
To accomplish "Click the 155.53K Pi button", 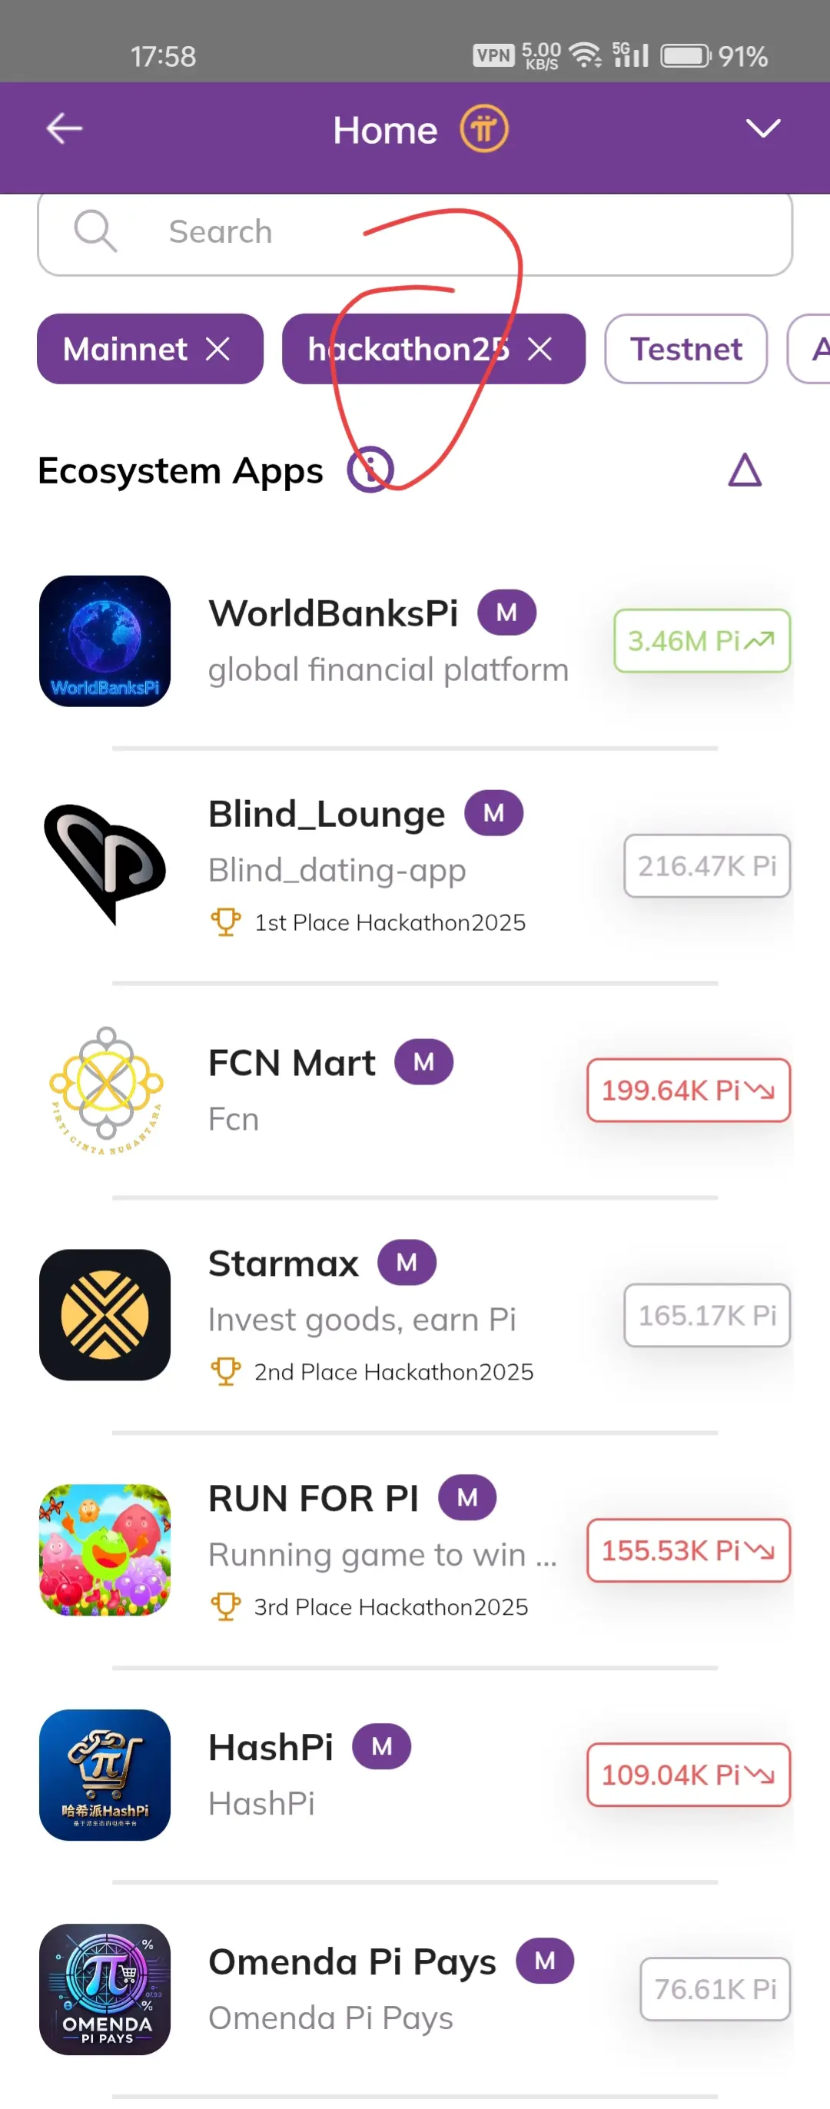I will point(688,1549).
